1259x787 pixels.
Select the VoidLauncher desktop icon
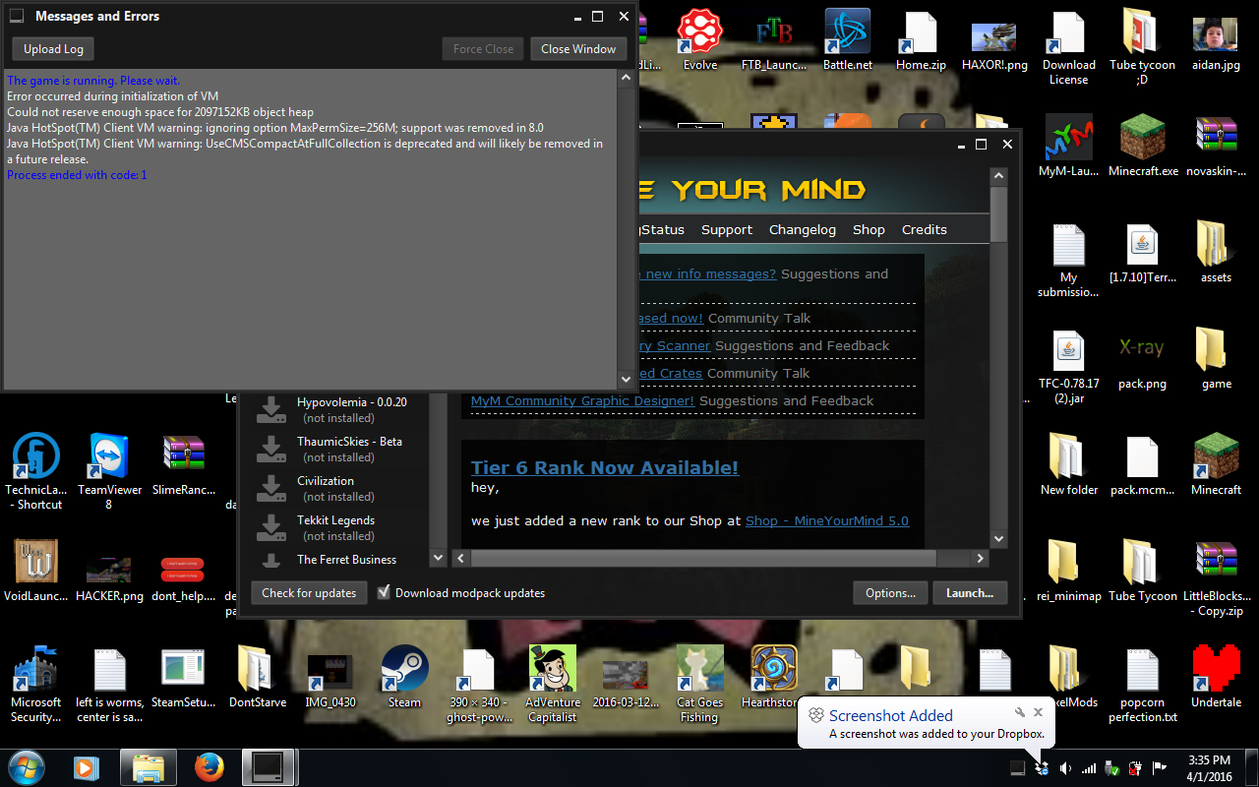pos(36,571)
